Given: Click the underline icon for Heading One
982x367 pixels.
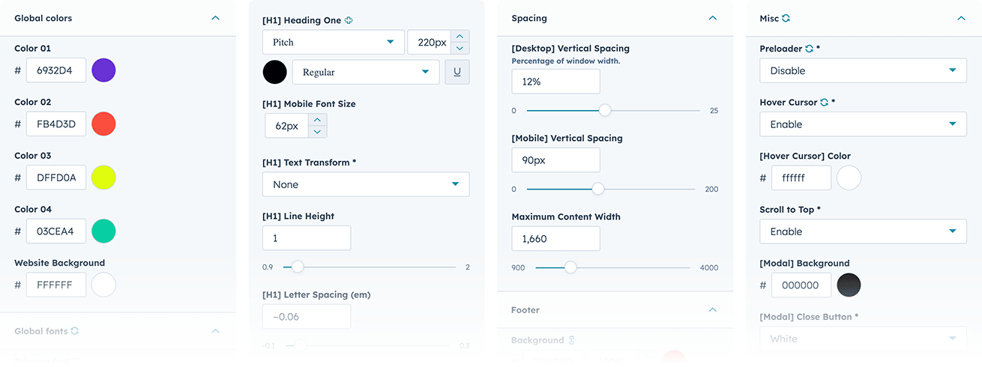Looking at the screenshot, I should (x=457, y=73).
